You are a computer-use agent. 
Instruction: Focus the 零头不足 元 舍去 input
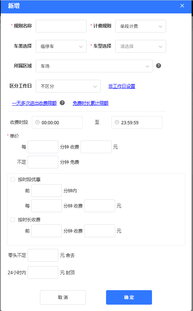[x=43, y=255]
